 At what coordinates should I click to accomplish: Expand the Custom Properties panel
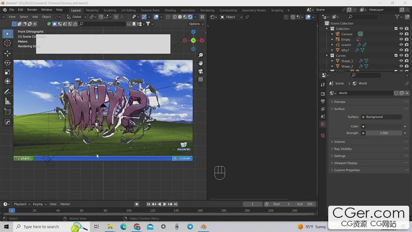tap(369, 170)
